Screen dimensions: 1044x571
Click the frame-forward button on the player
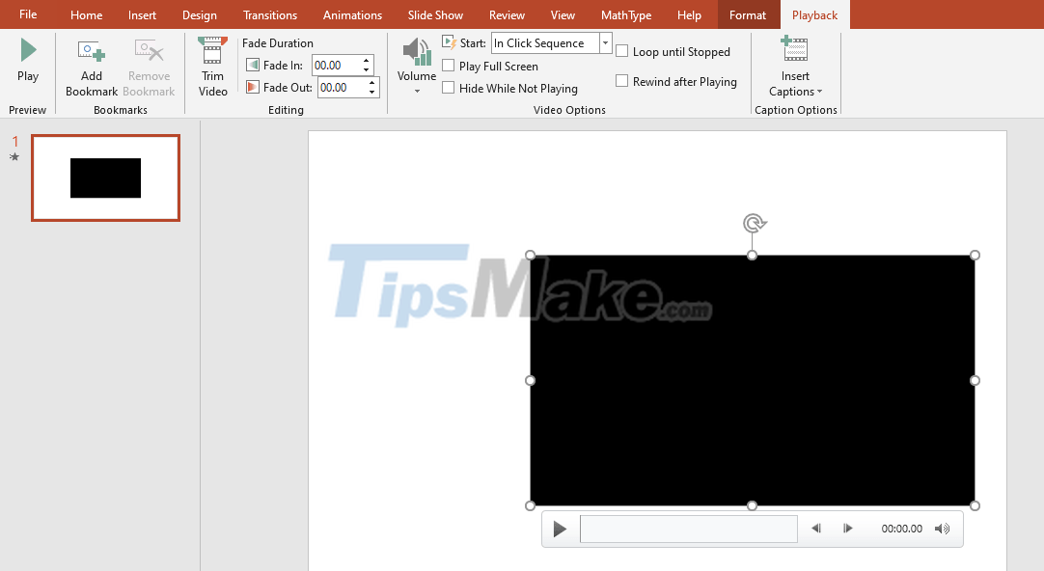click(847, 529)
